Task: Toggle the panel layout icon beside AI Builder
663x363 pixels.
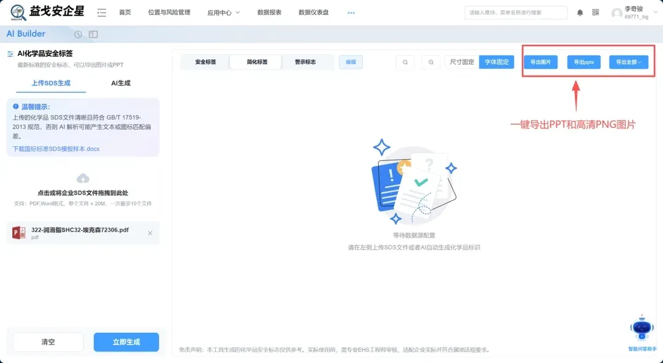Action: tap(93, 34)
